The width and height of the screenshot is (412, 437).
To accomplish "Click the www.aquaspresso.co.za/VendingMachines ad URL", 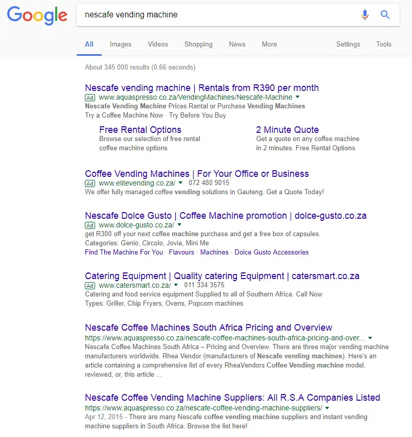I will click(x=195, y=97).
